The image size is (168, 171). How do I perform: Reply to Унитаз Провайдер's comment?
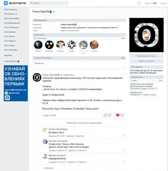pos(80,136)
